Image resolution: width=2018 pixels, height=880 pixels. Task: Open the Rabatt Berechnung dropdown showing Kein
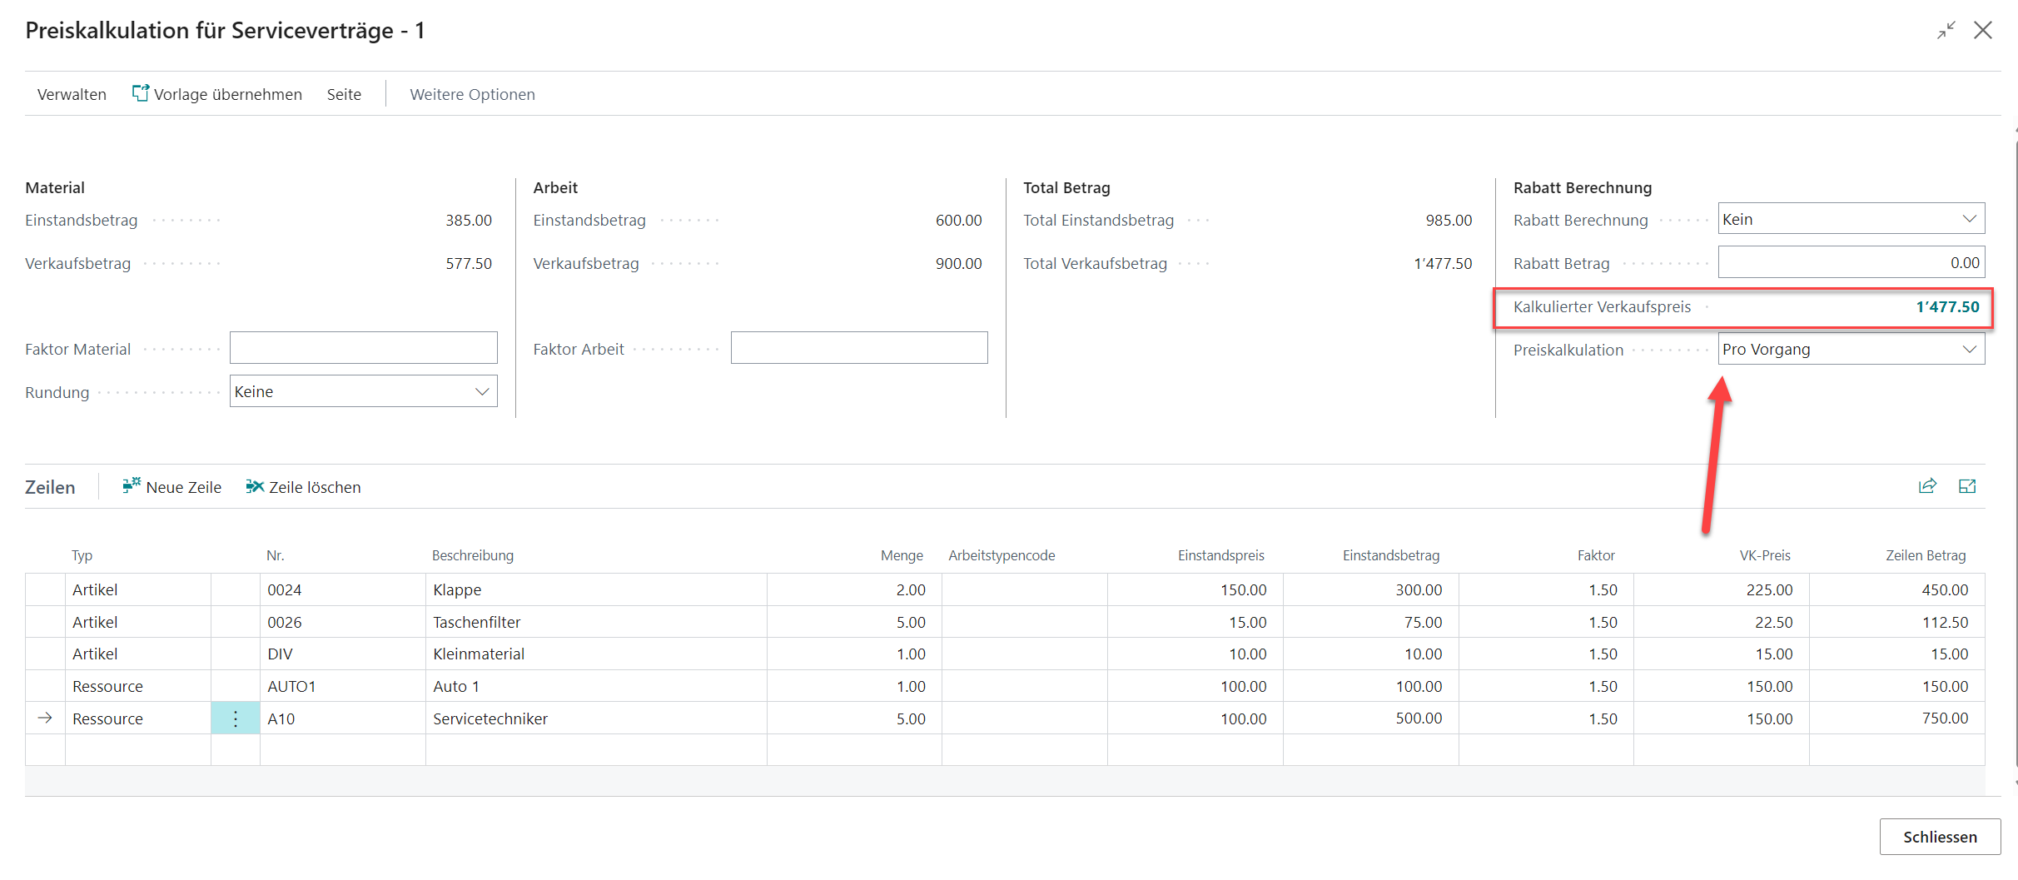[x=1851, y=219]
